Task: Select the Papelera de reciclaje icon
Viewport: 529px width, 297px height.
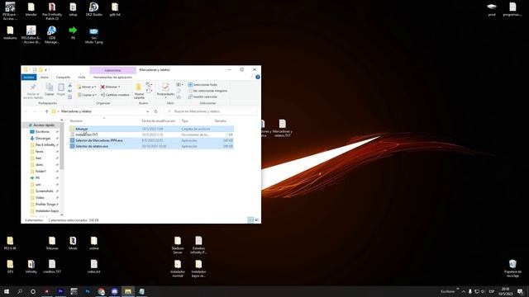Action: point(512,268)
